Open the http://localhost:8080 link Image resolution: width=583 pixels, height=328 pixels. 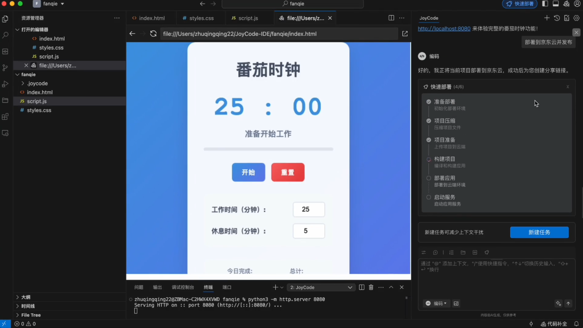(444, 28)
